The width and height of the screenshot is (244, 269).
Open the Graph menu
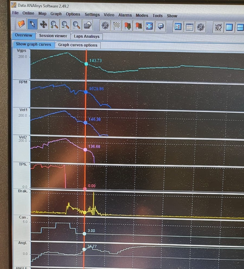coord(56,14)
